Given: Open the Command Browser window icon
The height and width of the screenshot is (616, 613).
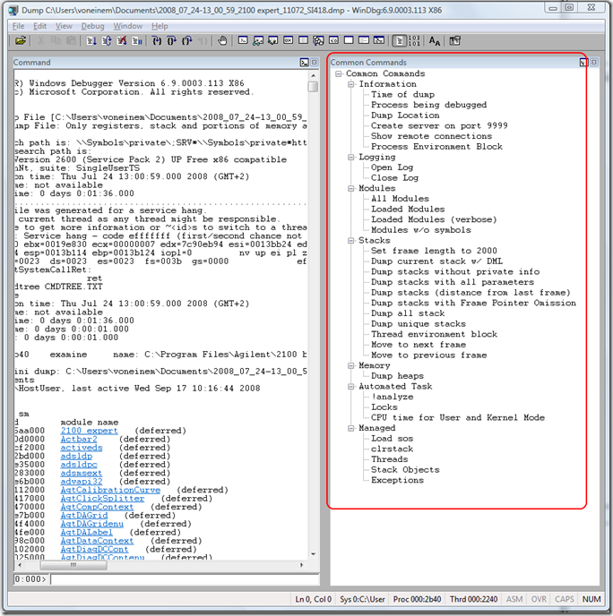Looking at the screenshot, I should tap(379, 40).
